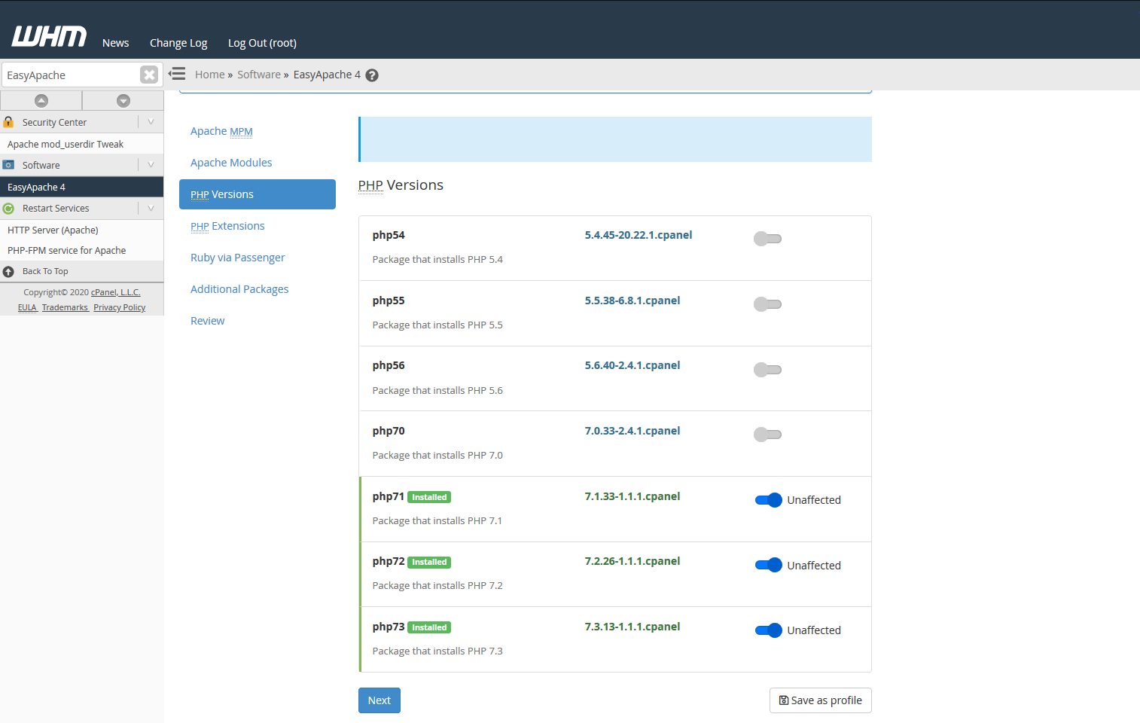Click the Installed badge next to php73
The width and height of the screenshot is (1140, 723).
click(x=429, y=627)
